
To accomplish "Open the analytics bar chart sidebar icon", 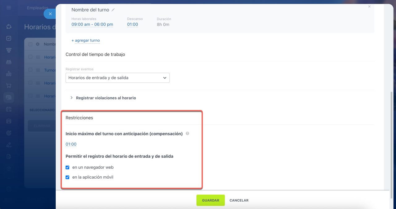I will tap(9, 74).
